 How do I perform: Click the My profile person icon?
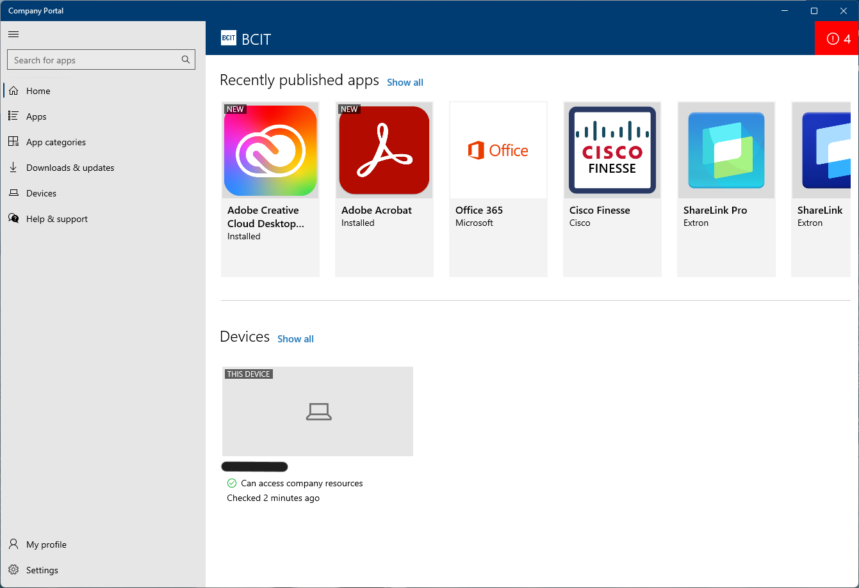pos(13,544)
